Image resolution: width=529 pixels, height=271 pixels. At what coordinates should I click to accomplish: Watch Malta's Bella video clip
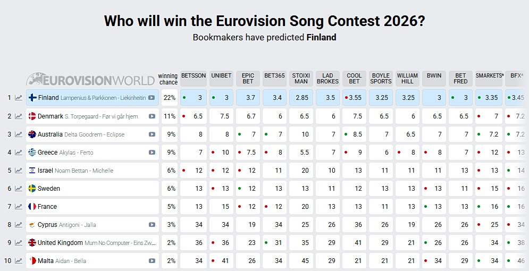point(152,261)
